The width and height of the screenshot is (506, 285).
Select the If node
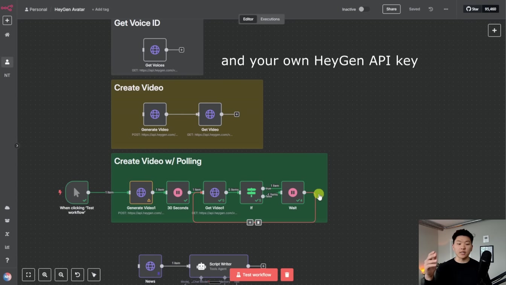pyautogui.click(x=251, y=193)
